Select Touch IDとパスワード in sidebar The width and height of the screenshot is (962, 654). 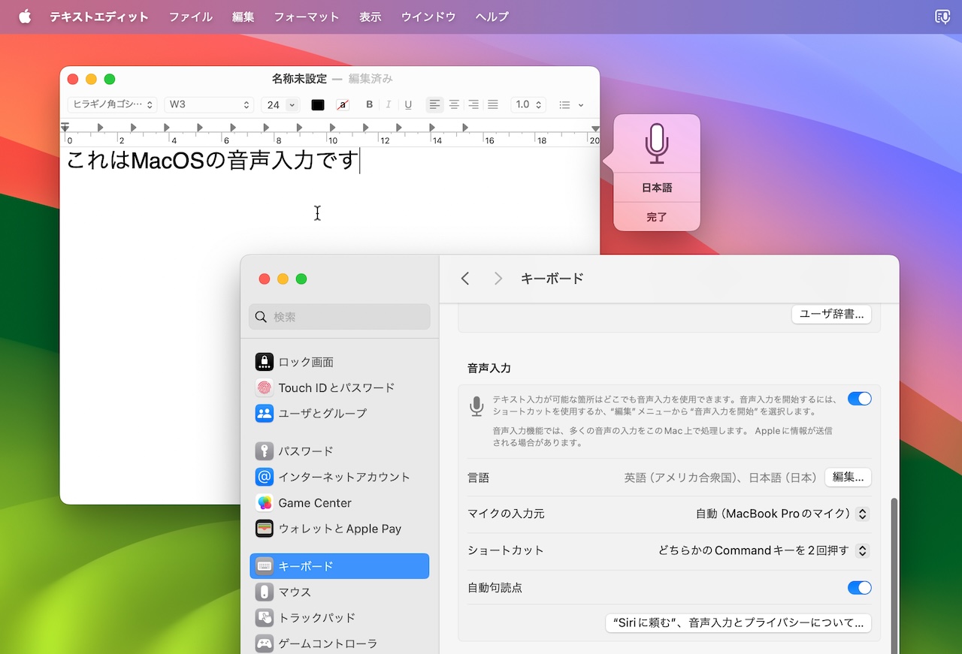coord(340,387)
